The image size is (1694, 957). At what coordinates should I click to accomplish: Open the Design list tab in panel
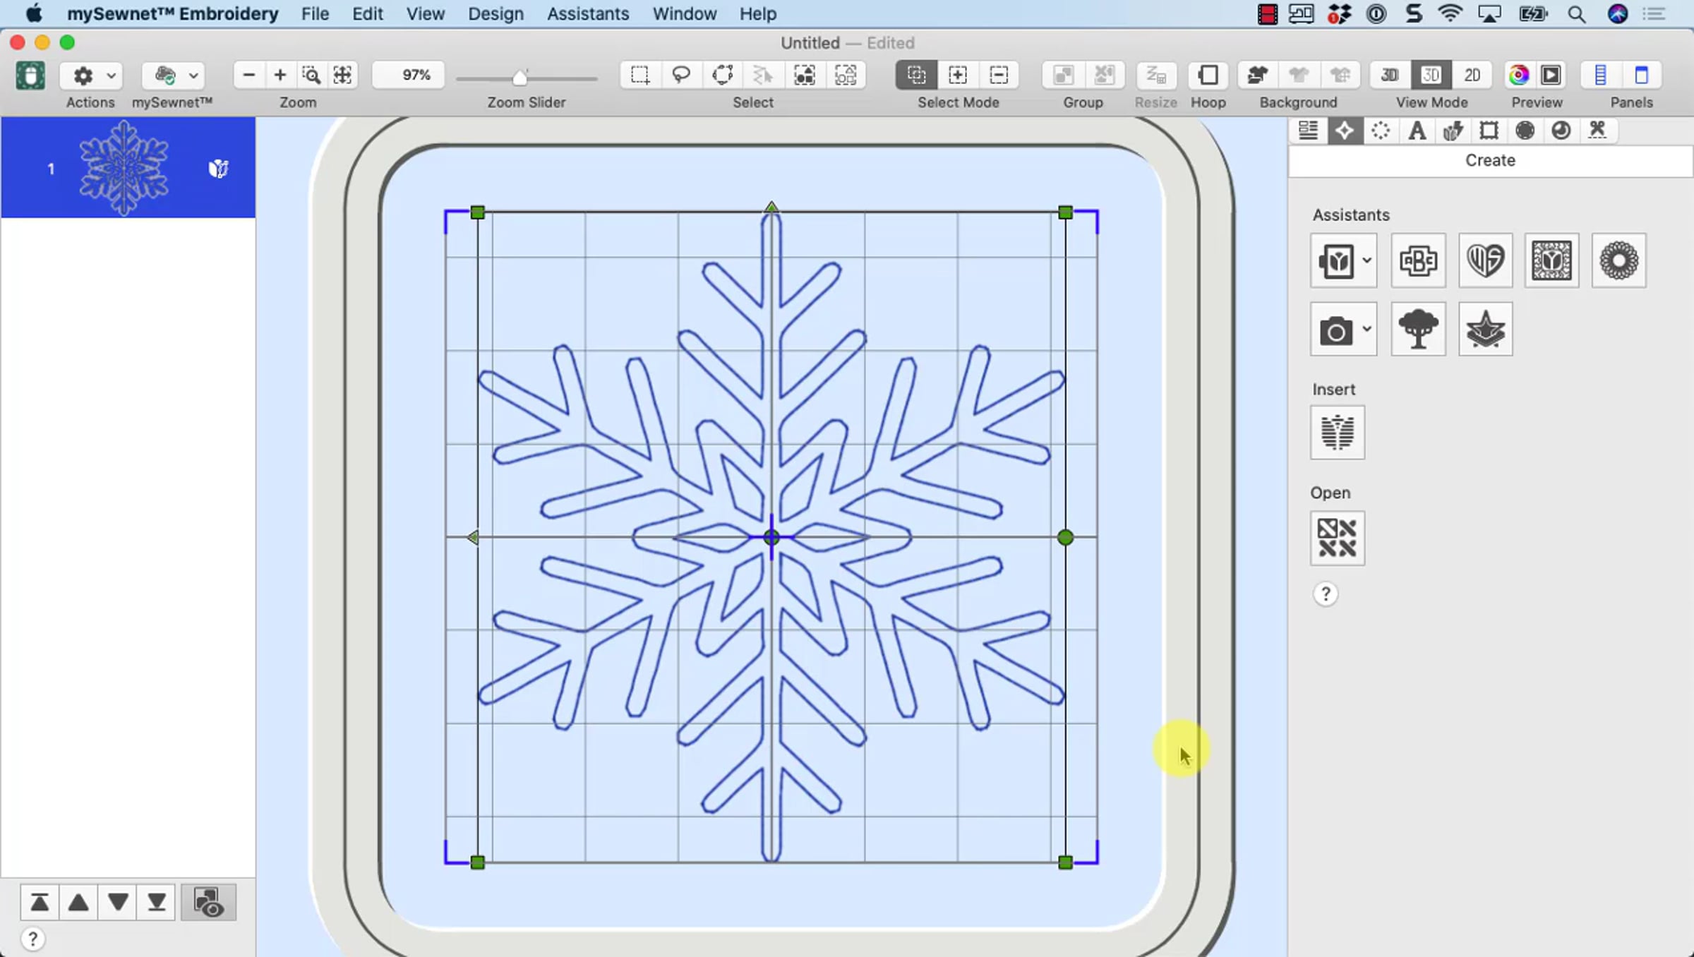click(1308, 131)
